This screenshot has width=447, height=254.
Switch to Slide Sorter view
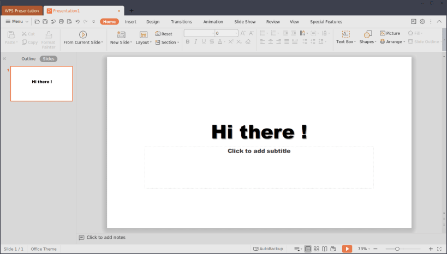click(x=316, y=249)
